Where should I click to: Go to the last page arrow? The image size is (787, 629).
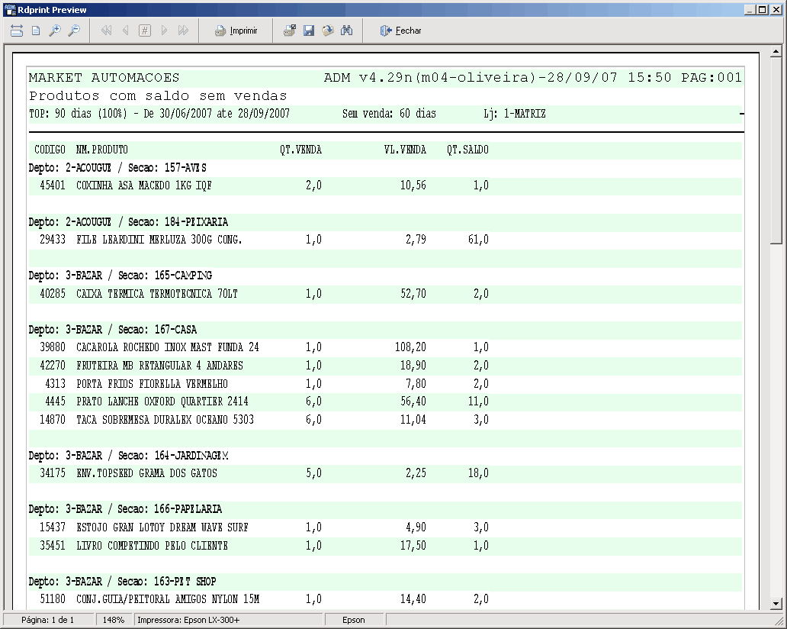[183, 31]
